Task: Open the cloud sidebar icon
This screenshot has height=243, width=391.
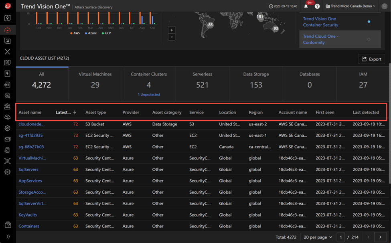Action: [8, 117]
